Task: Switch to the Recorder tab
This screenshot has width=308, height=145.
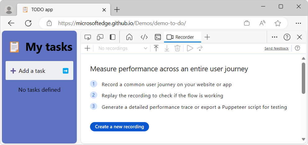Action: coord(183,37)
